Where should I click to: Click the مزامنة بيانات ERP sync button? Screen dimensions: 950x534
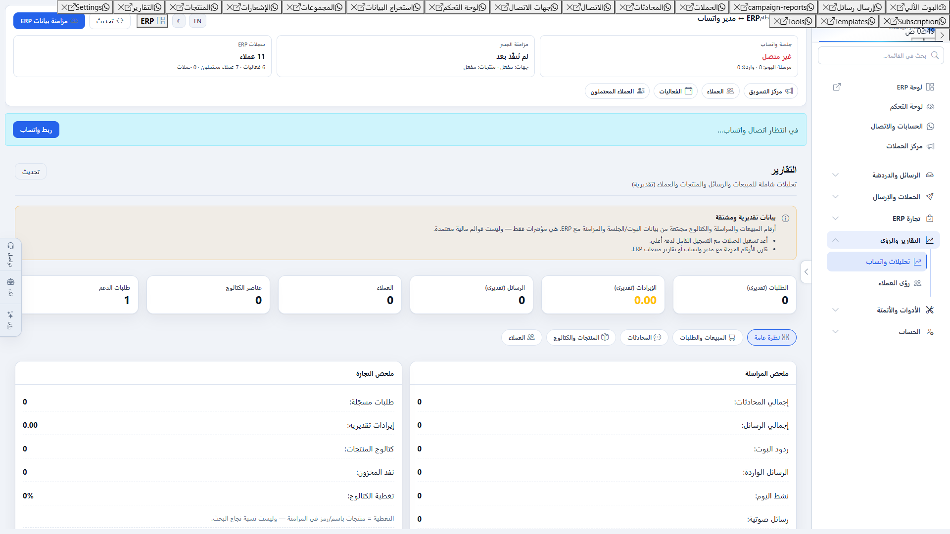[49, 21]
